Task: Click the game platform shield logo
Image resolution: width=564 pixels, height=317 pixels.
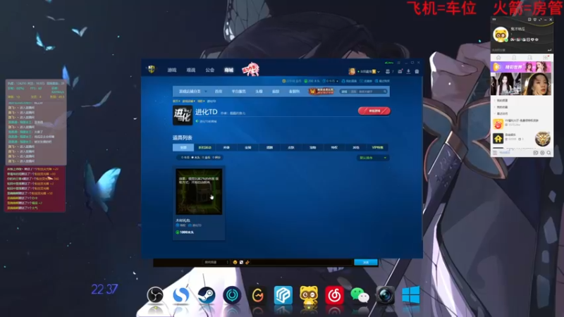Action: pos(152,69)
